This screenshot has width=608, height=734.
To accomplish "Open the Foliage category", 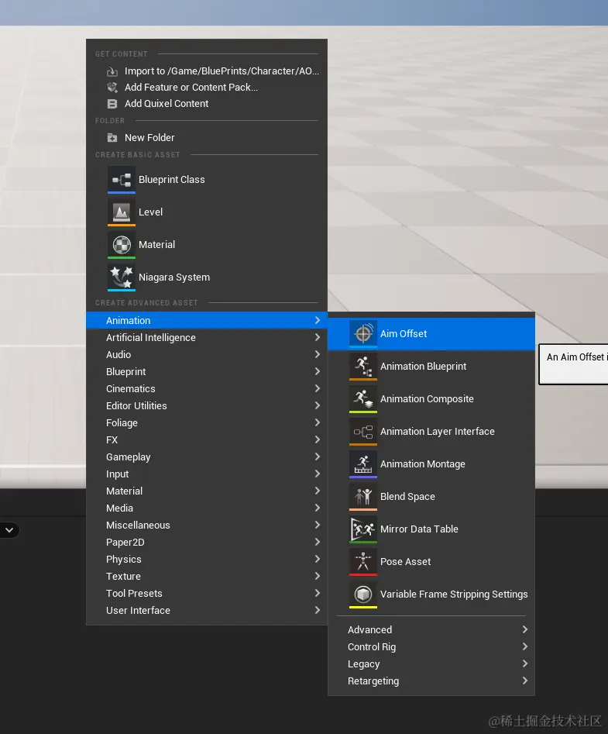I will [x=207, y=422].
